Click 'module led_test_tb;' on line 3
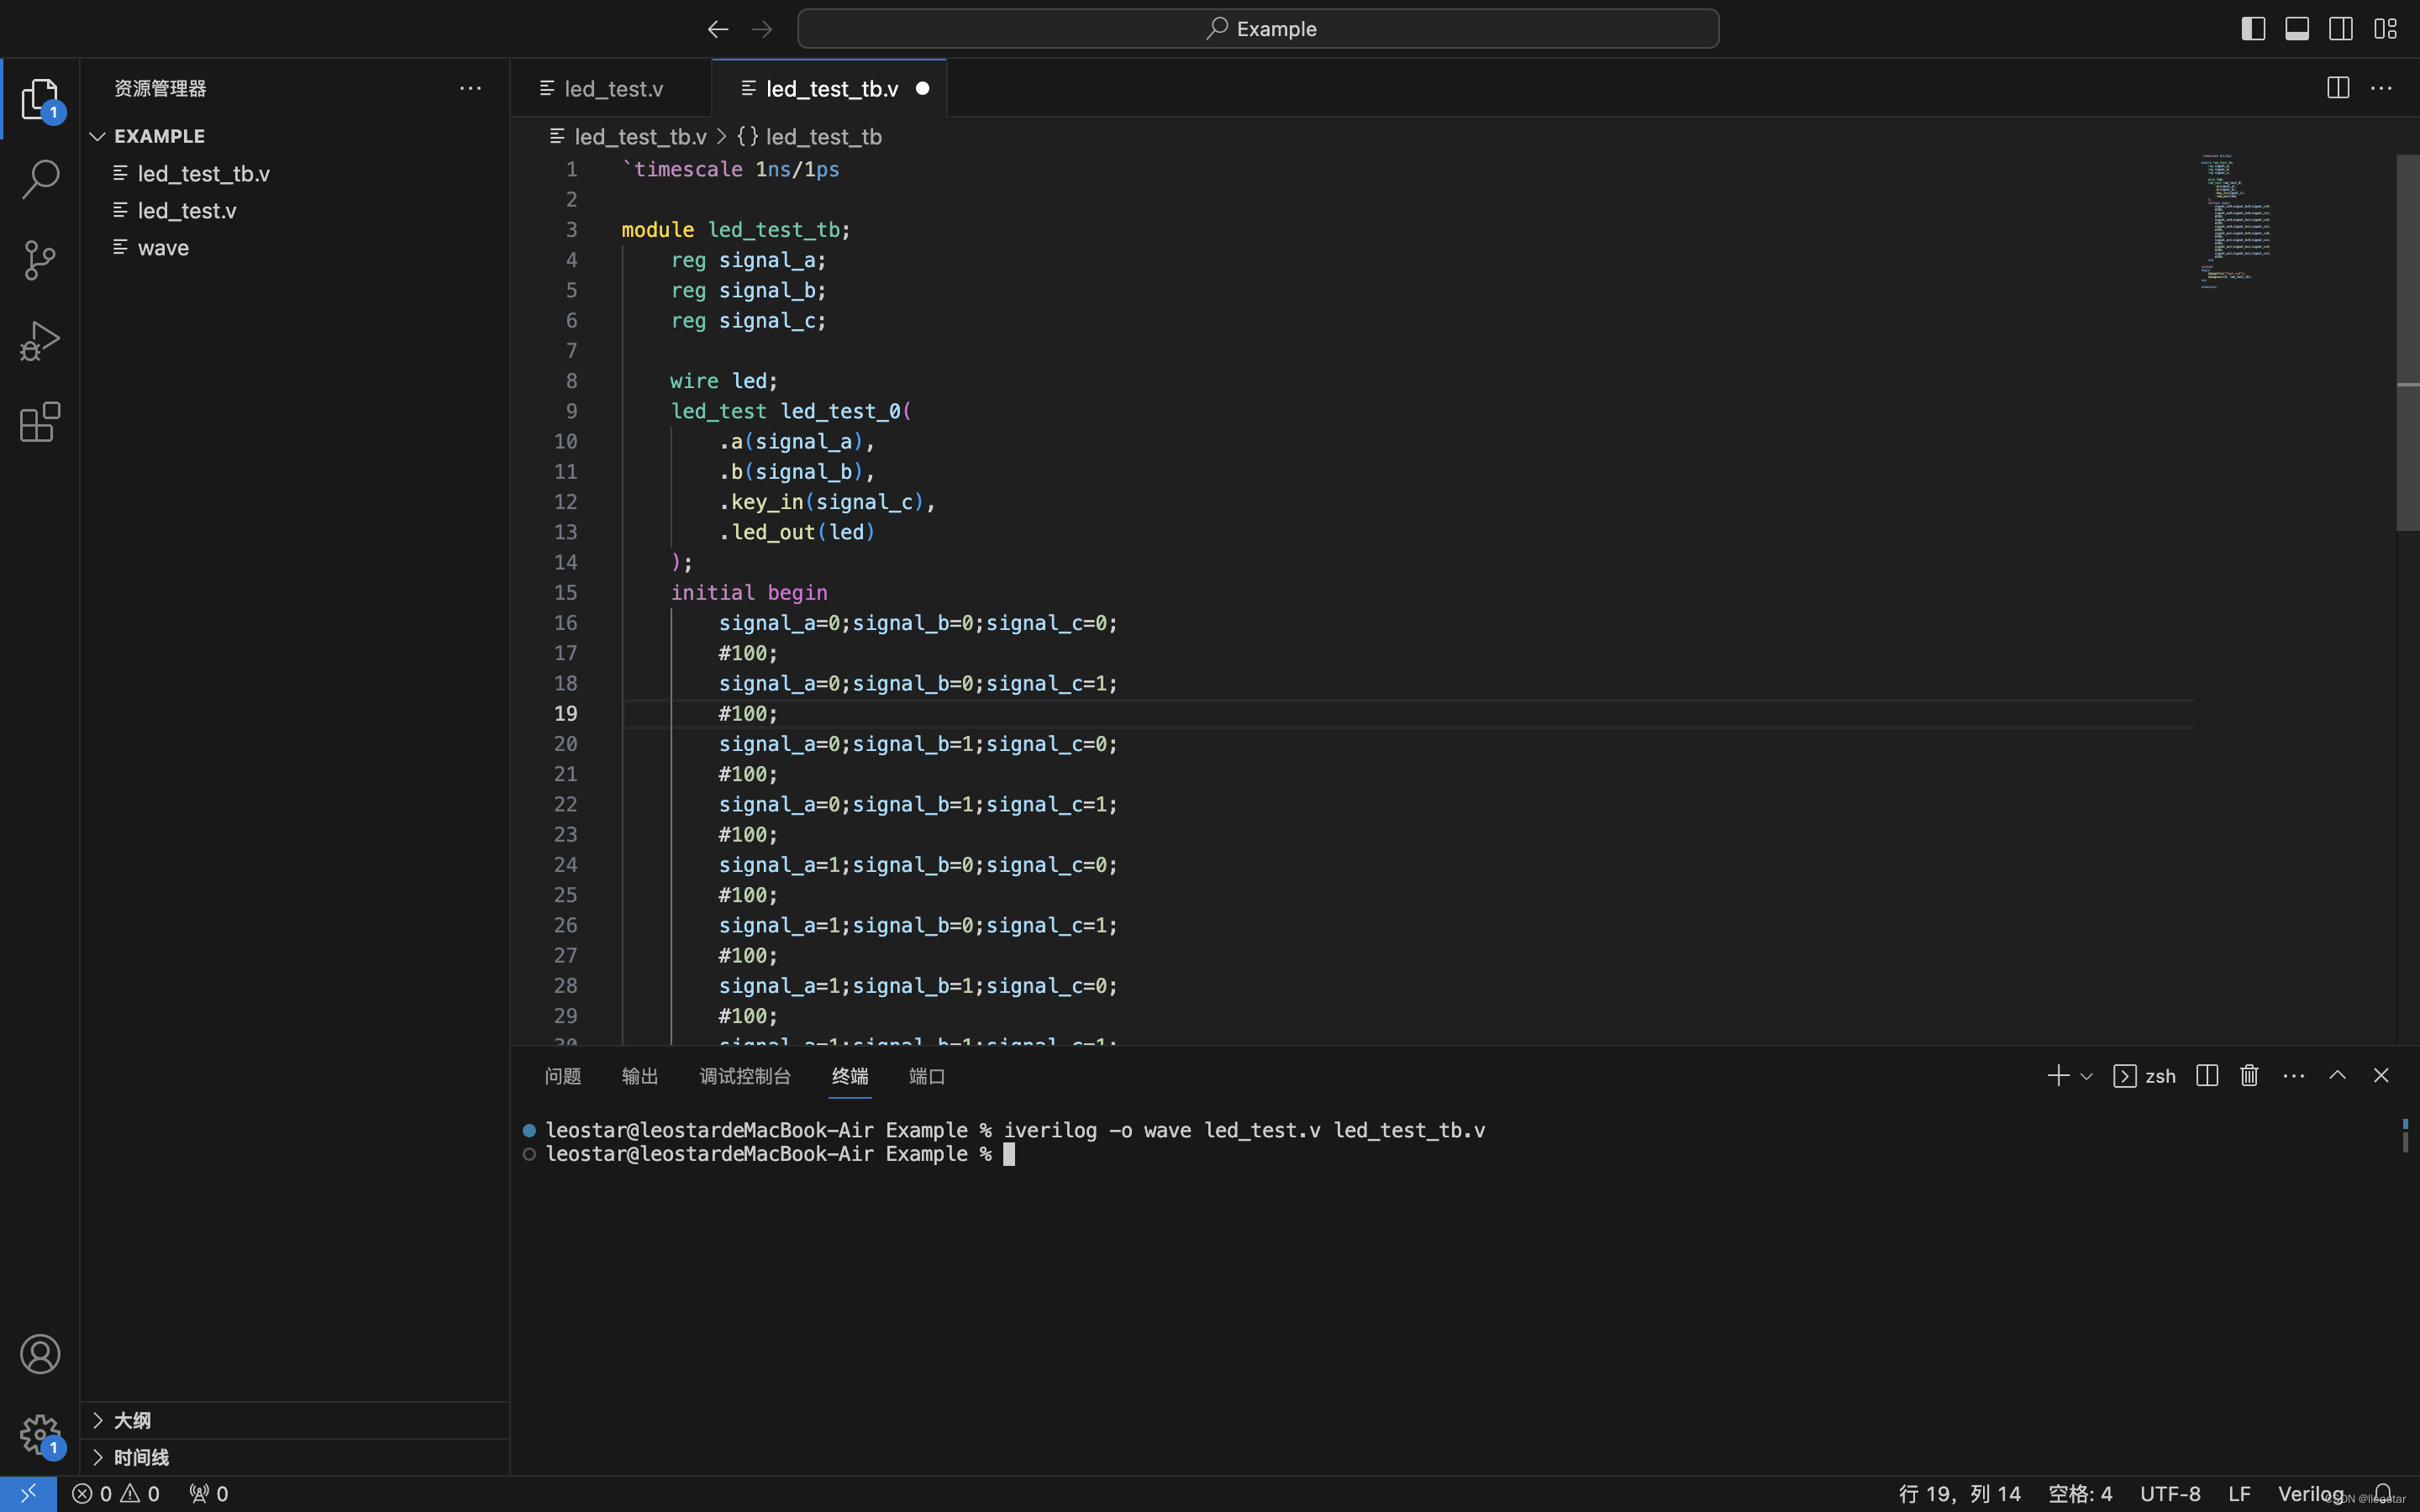The height and width of the screenshot is (1512, 2420). pos(736,229)
